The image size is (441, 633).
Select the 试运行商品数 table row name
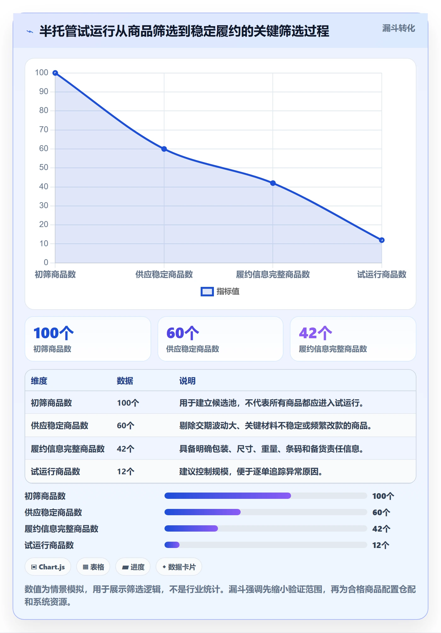tap(55, 472)
